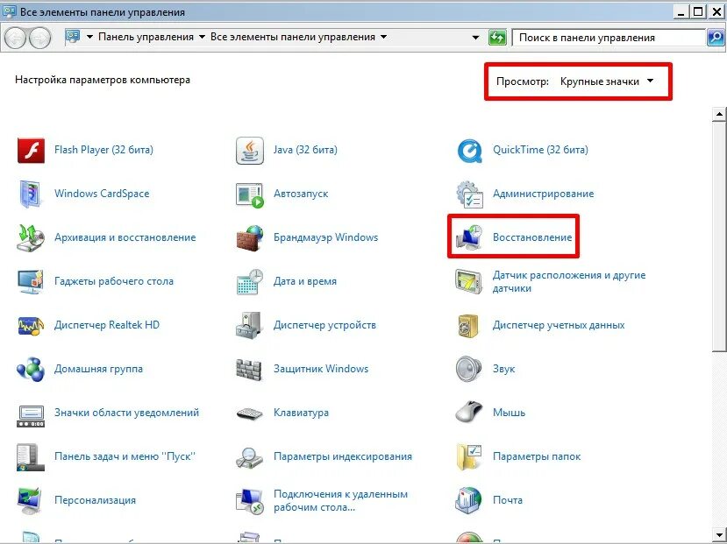The width and height of the screenshot is (727, 544).
Task: Expand the arrow before Панель управления breadcrumb
Action: [x=90, y=37]
